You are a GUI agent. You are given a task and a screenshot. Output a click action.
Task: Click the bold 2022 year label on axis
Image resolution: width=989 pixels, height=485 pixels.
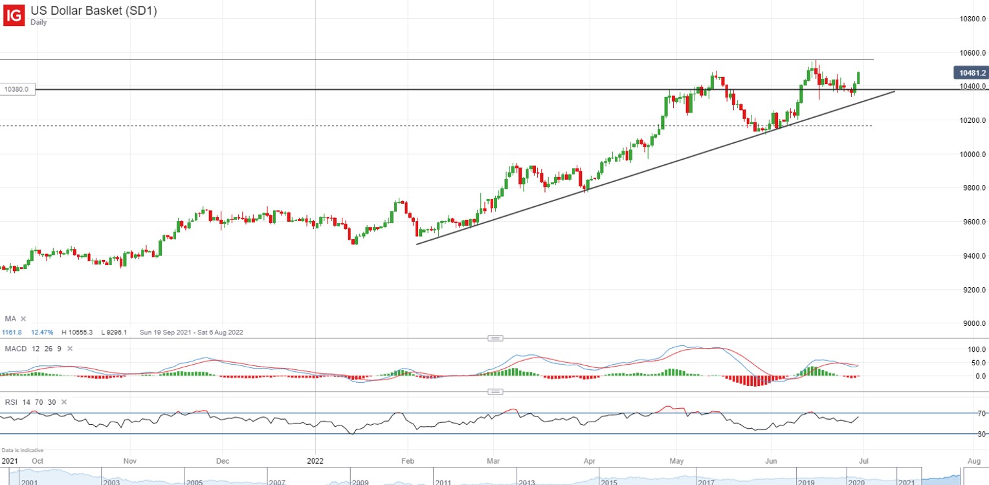click(316, 461)
